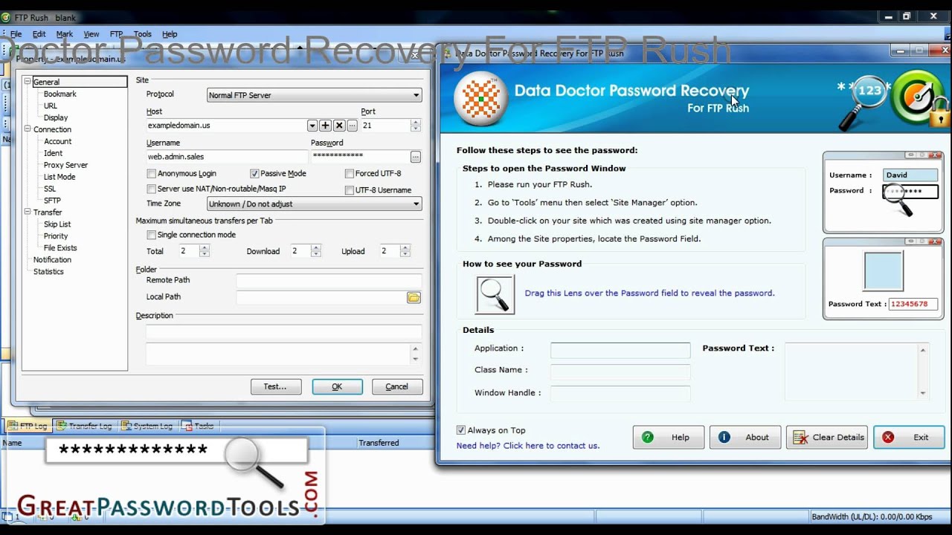The image size is (952, 535).
Task: Switch to the Tasks tab
Action: [x=198, y=426]
